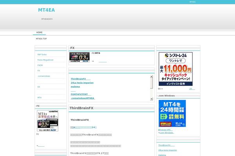The width and height of the screenshot is (235, 156).
Task: Click the list box scroll down arrow
Action: click(x=152, y=99)
